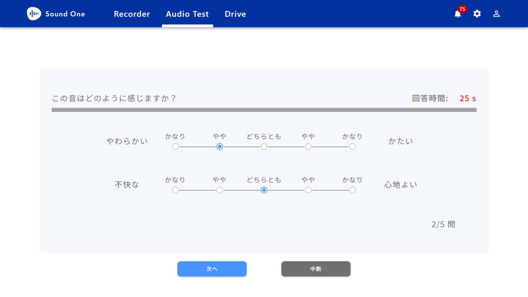Click the 回答時間: label

click(x=430, y=98)
